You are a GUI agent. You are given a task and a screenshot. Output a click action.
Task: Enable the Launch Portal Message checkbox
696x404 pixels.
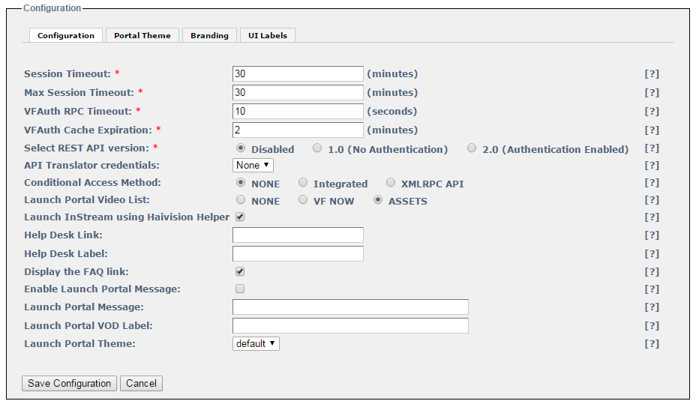click(x=240, y=289)
